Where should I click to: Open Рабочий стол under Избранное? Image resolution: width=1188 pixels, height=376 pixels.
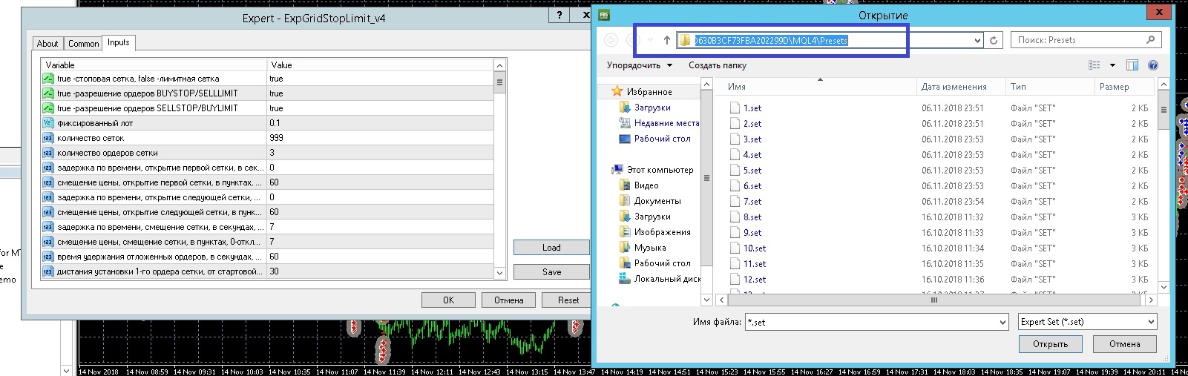coord(662,139)
